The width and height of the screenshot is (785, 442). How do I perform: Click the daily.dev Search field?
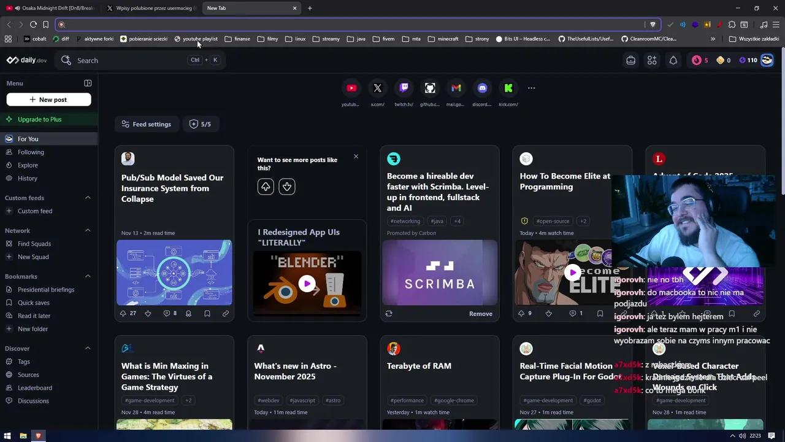coord(141,60)
